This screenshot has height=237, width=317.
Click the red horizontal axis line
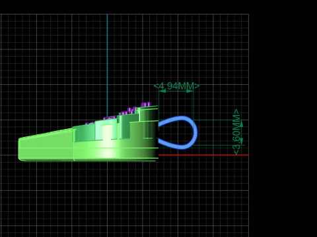click(x=203, y=155)
